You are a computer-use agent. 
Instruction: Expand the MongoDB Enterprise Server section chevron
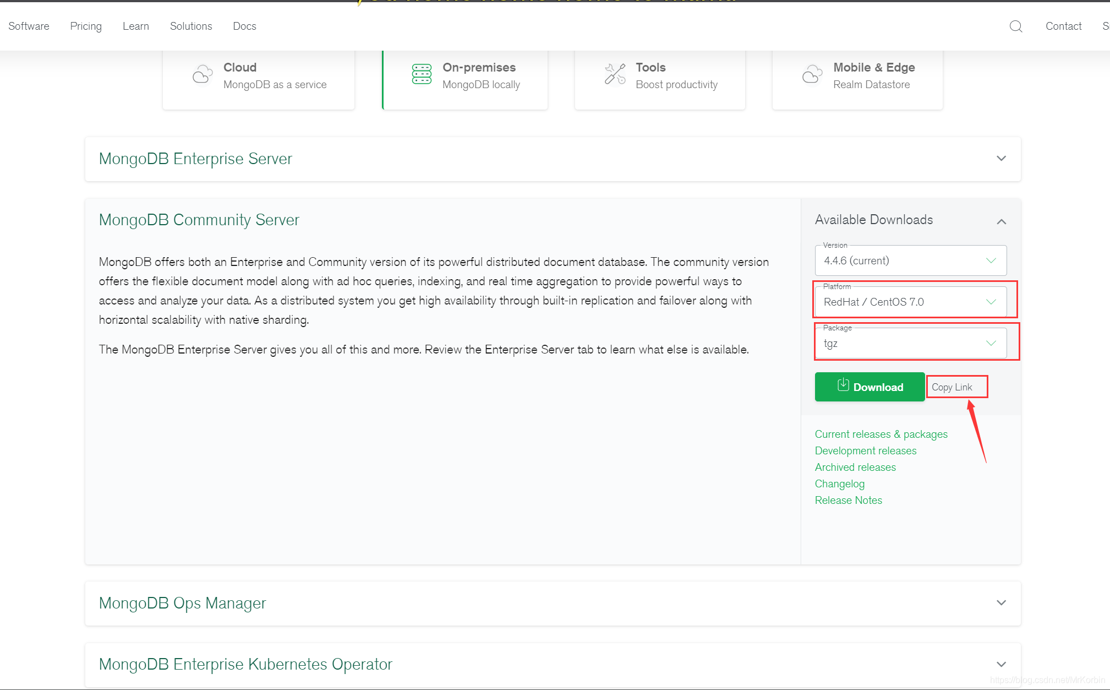click(x=1001, y=159)
